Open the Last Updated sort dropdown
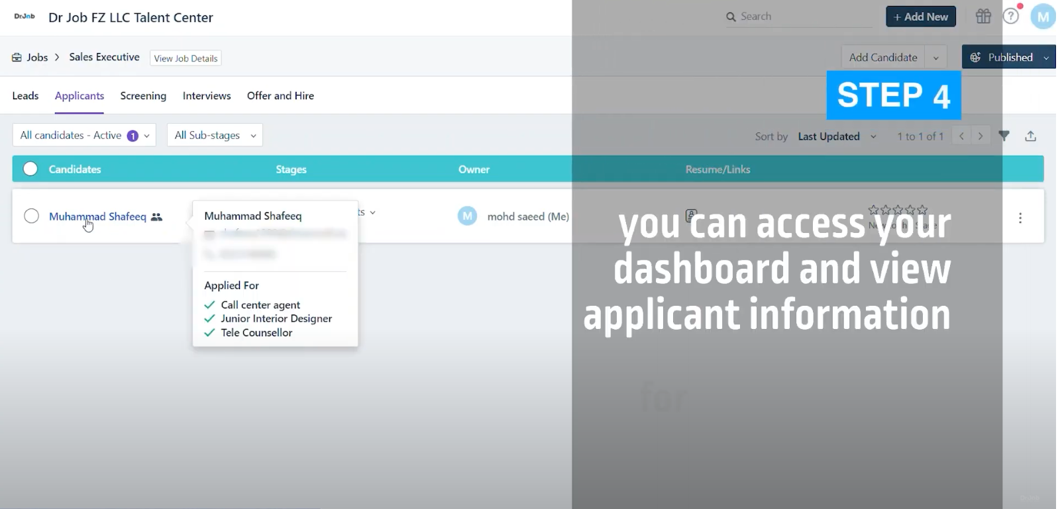Viewport: 1060px width, 509px height. pos(837,136)
